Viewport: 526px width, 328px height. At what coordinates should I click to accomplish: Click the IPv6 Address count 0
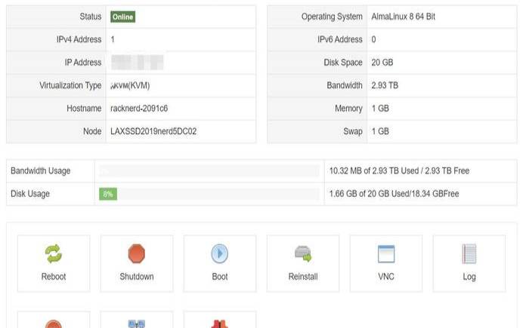pos(373,39)
